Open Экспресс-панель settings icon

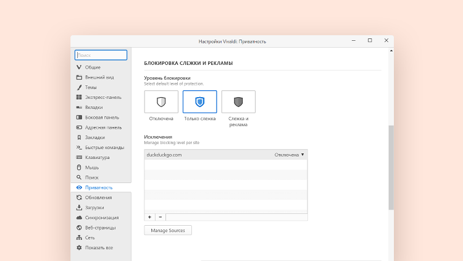pos(79,97)
